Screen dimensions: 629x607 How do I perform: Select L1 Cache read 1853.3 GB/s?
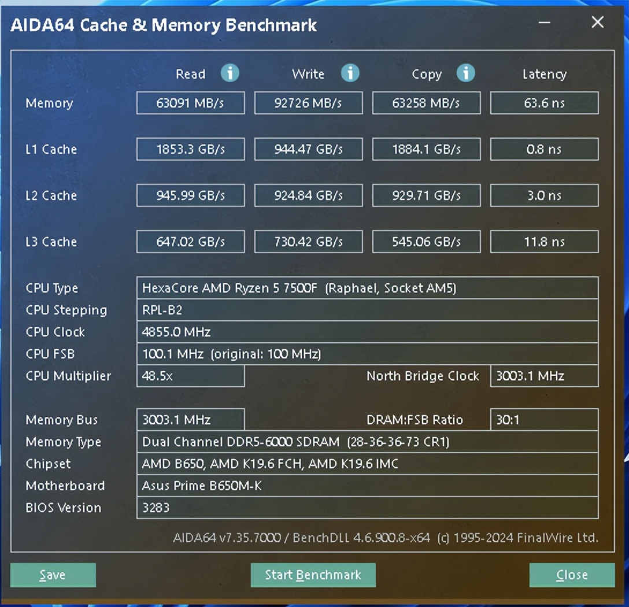[191, 149]
